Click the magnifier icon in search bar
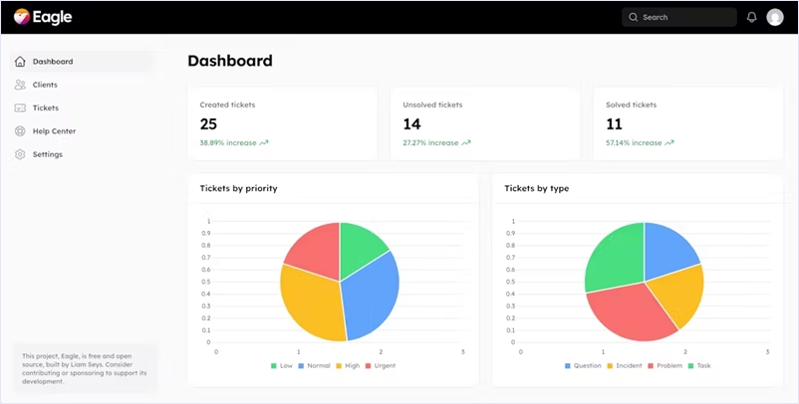The width and height of the screenshot is (799, 404). click(x=633, y=17)
